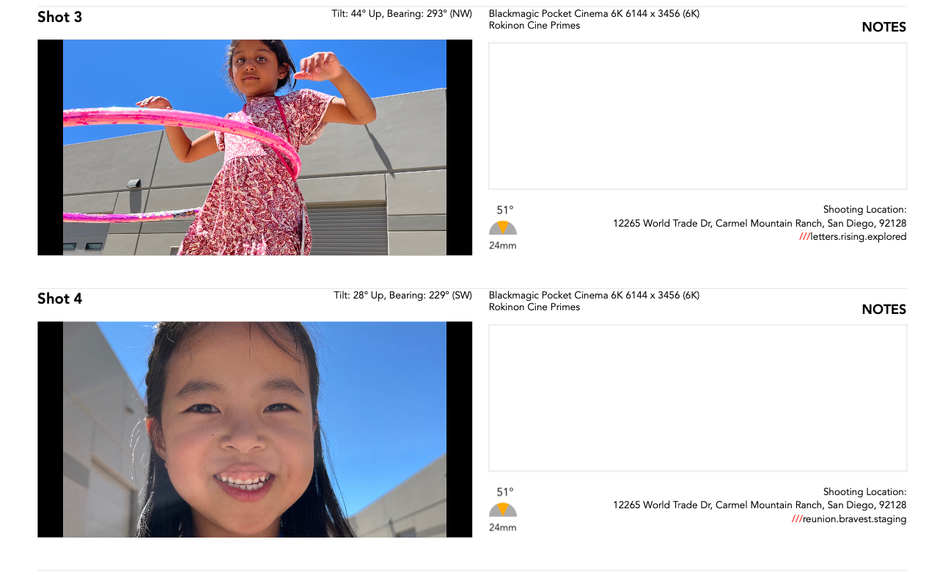This screenshot has width=937, height=575.
Task: Click Shot 4 Shooting Location label
Action: (x=865, y=492)
